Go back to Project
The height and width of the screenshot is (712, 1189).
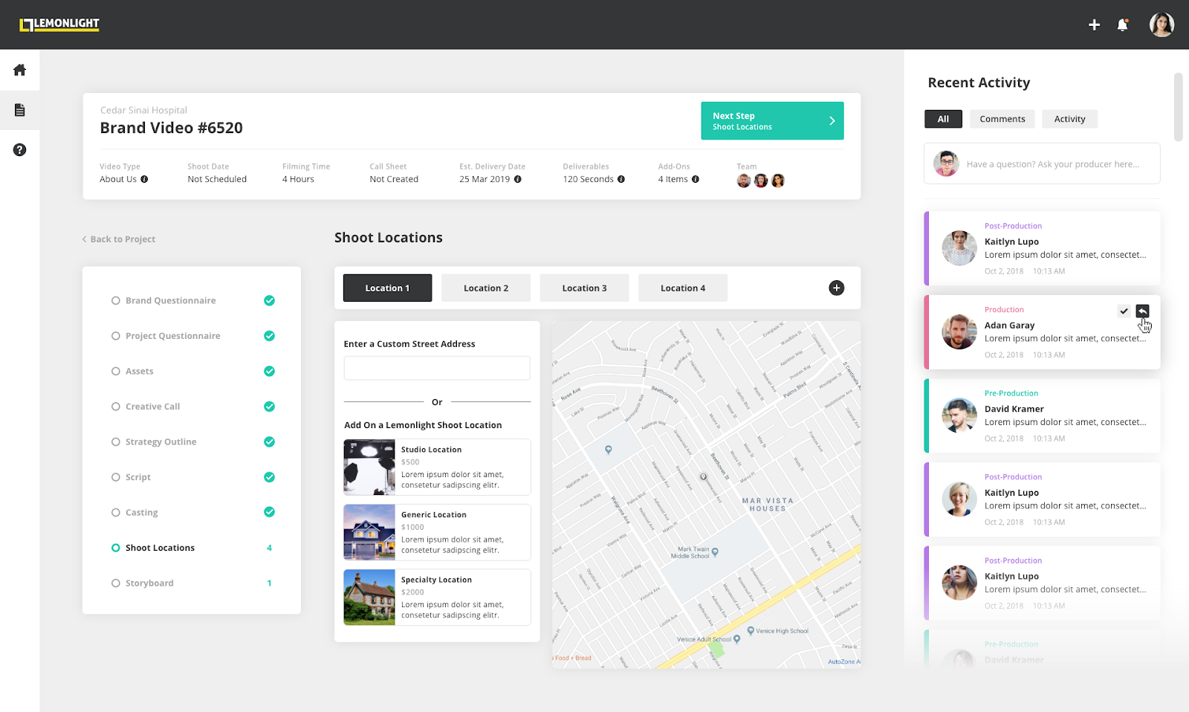tap(119, 239)
